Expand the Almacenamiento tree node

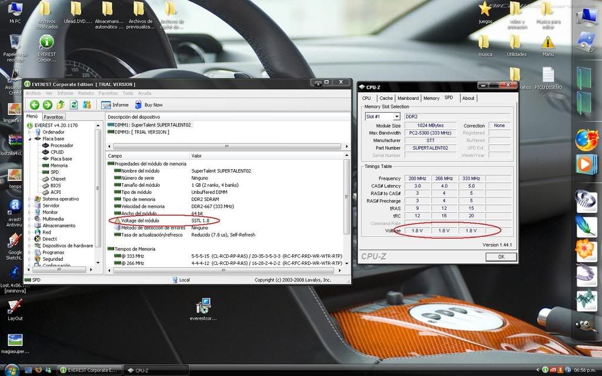[x=30, y=226]
